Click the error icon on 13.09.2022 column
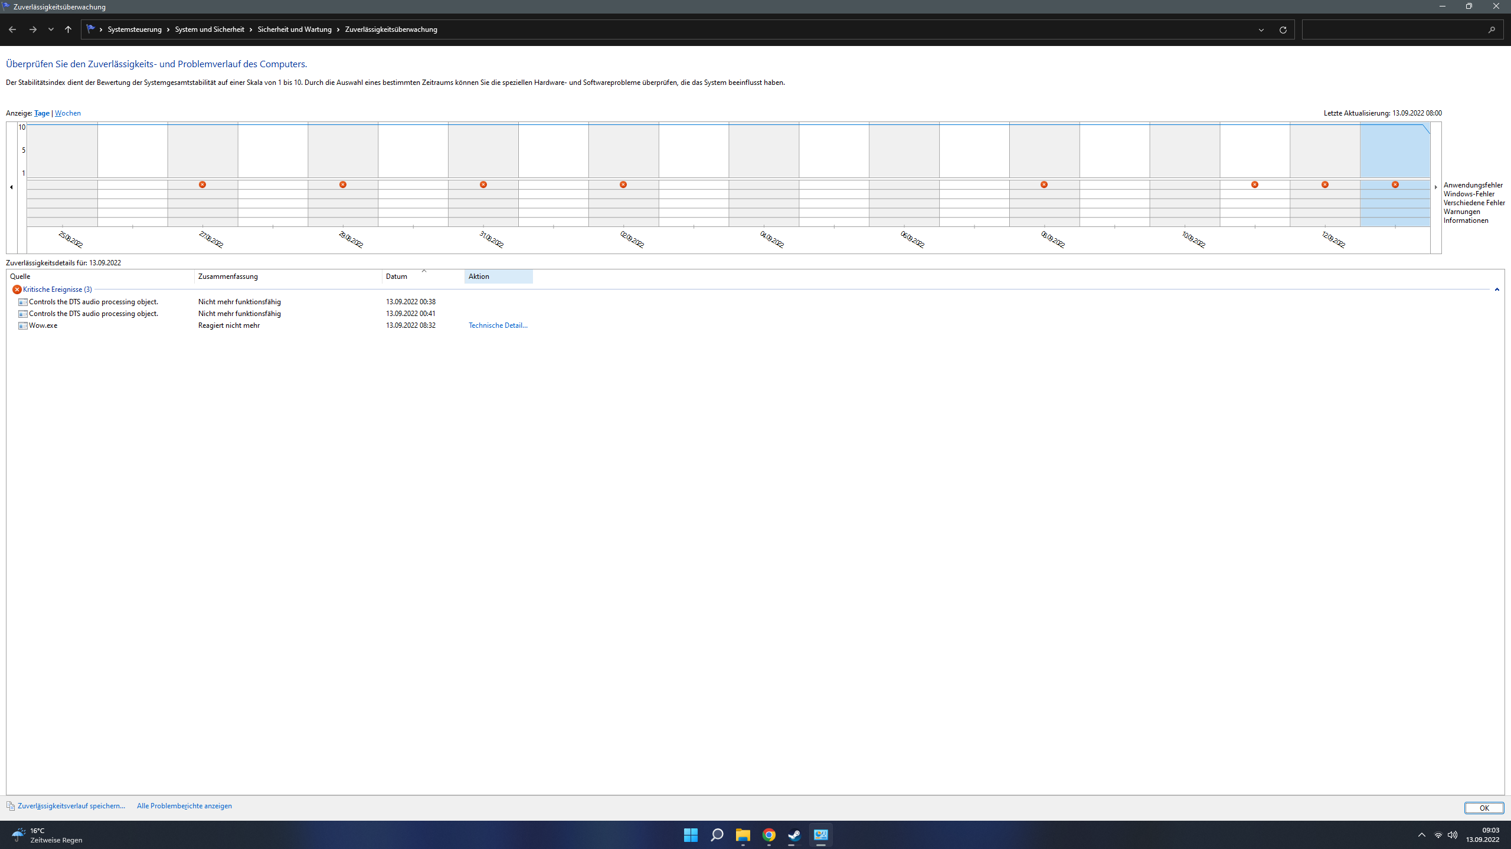The width and height of the screenshot is (1511, 849). click(1395, 185)
